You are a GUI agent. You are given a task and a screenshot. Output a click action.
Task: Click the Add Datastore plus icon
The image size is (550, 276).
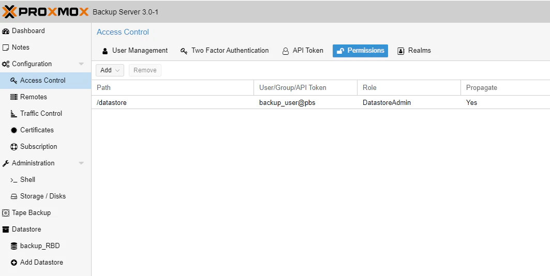(x=13, y=263)
